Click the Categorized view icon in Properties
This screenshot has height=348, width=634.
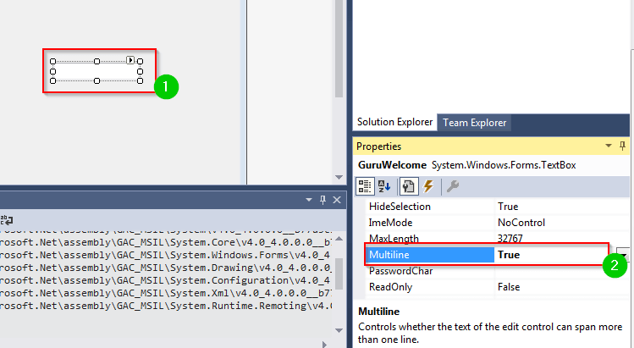(366, 186)
